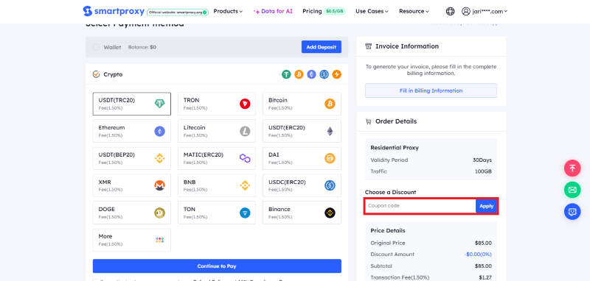Choose the TRON payment option
590x281 pixels.
tap(217, 104)
